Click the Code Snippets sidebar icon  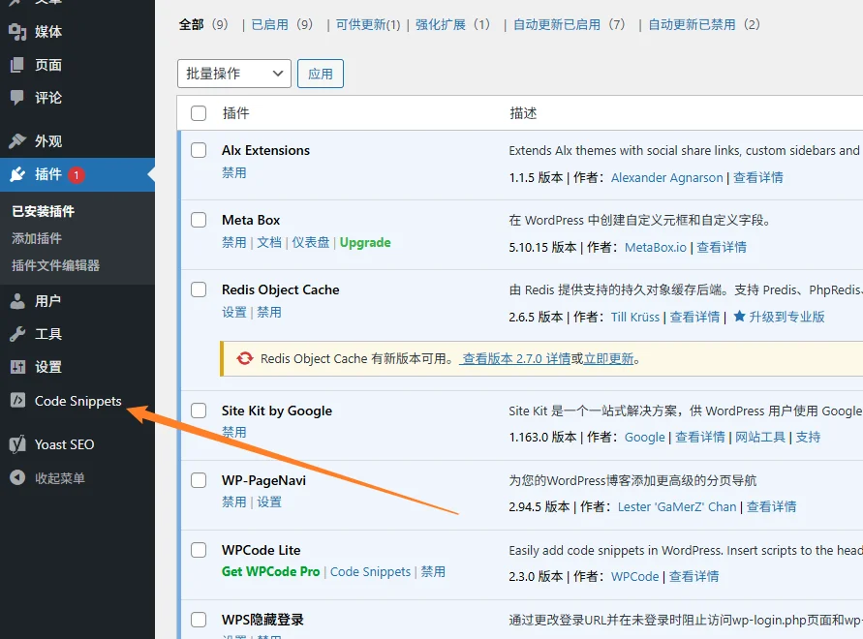tap(17, 401)
